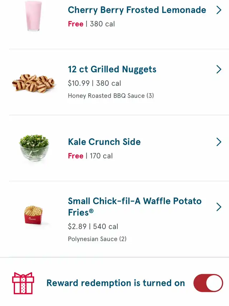Image resolution: width=229 pixels, height=306 pixels.
Task: Toggle off reward redemption switch
Action: [x=208, y=283]
